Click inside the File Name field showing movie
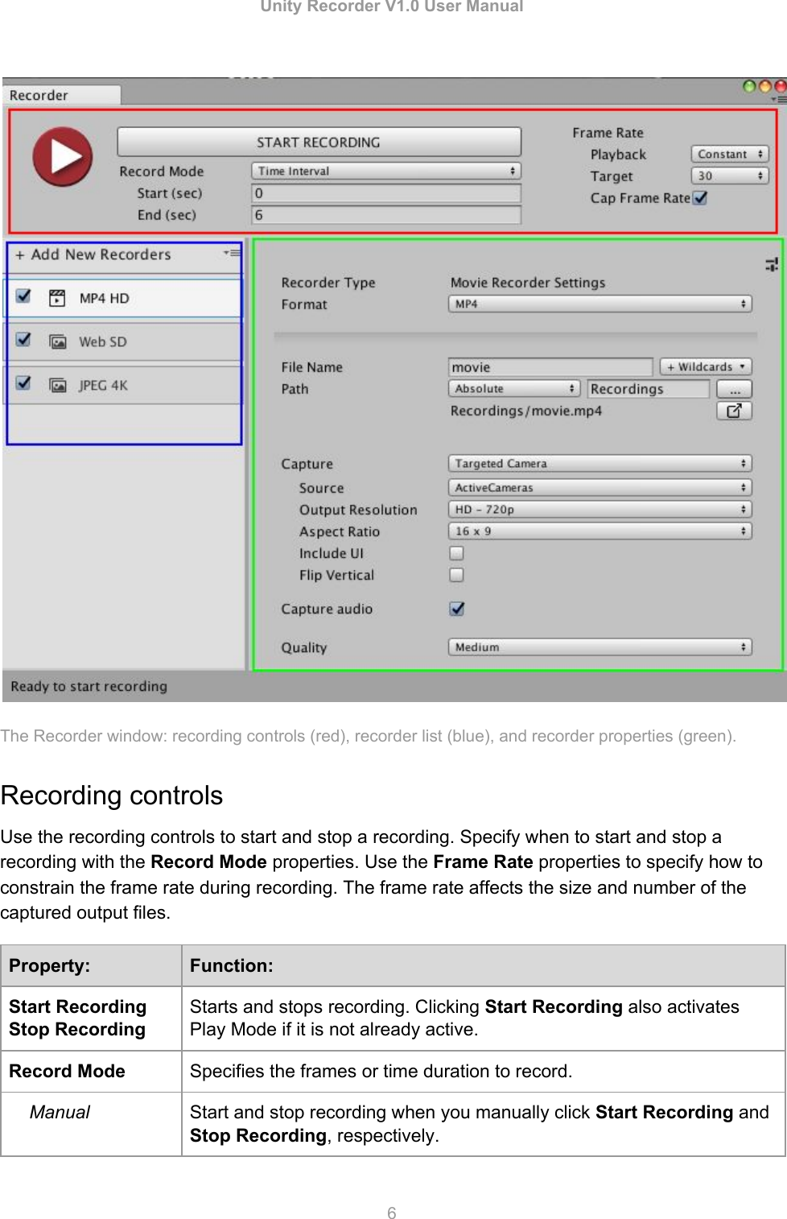The height and width of the screenshot is (1219, 787). (x=550, y=366)
